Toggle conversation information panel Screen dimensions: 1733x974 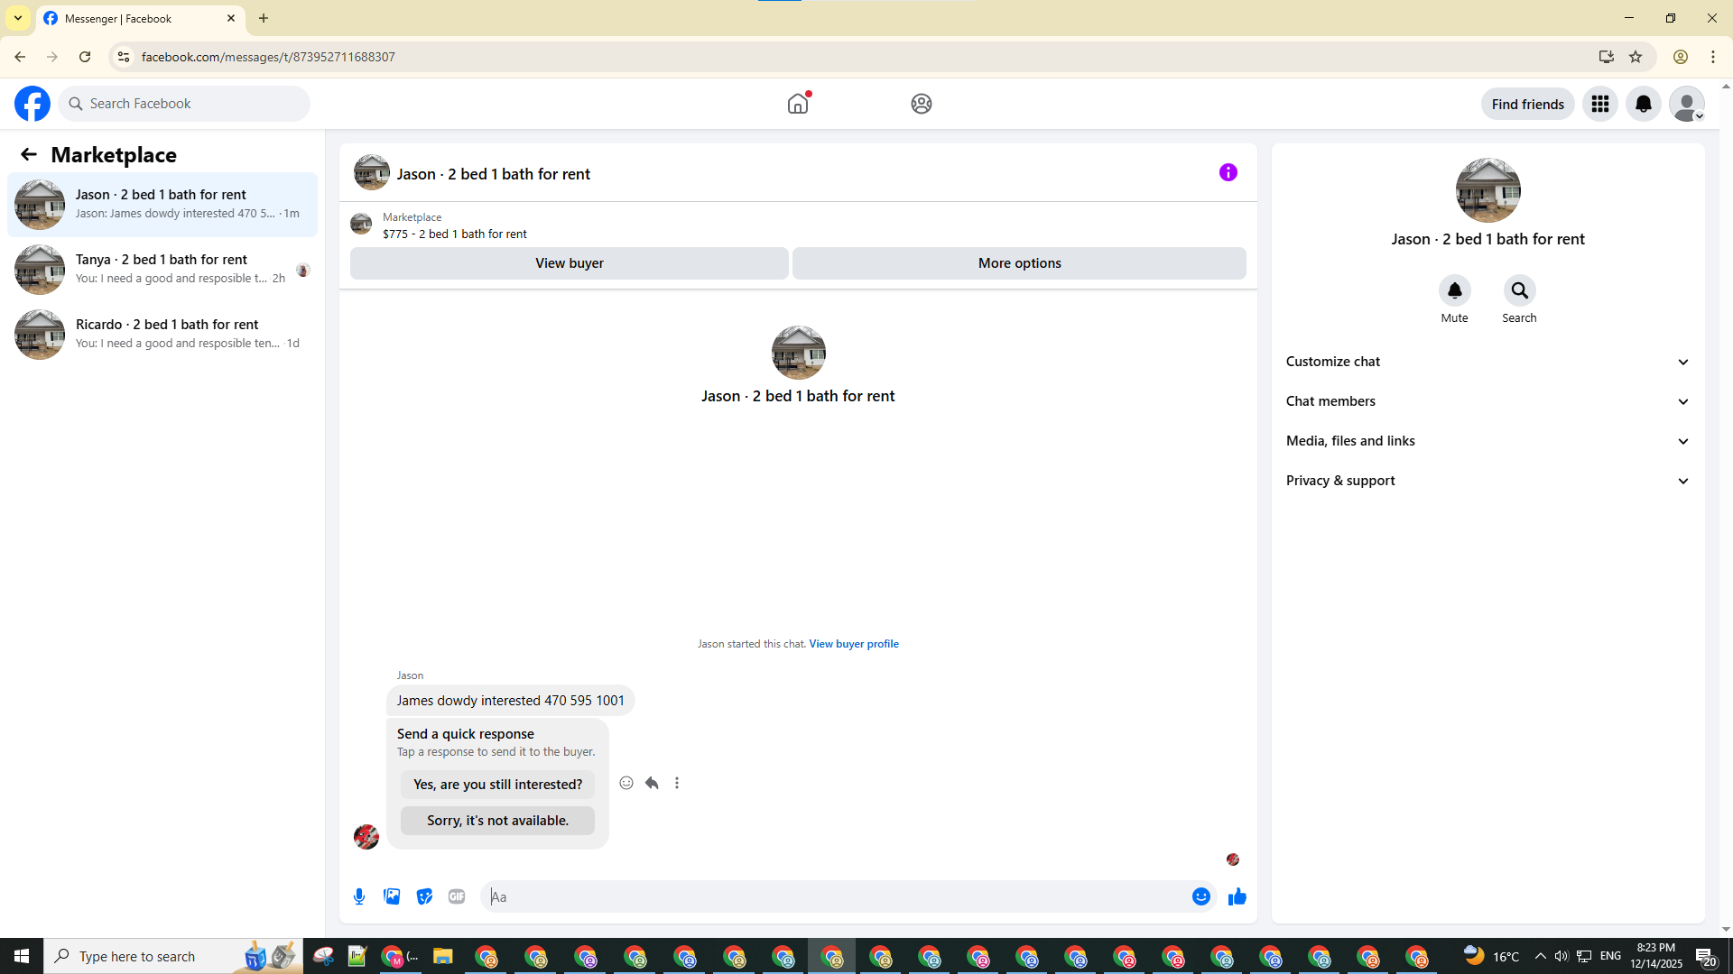[1228, 172]
